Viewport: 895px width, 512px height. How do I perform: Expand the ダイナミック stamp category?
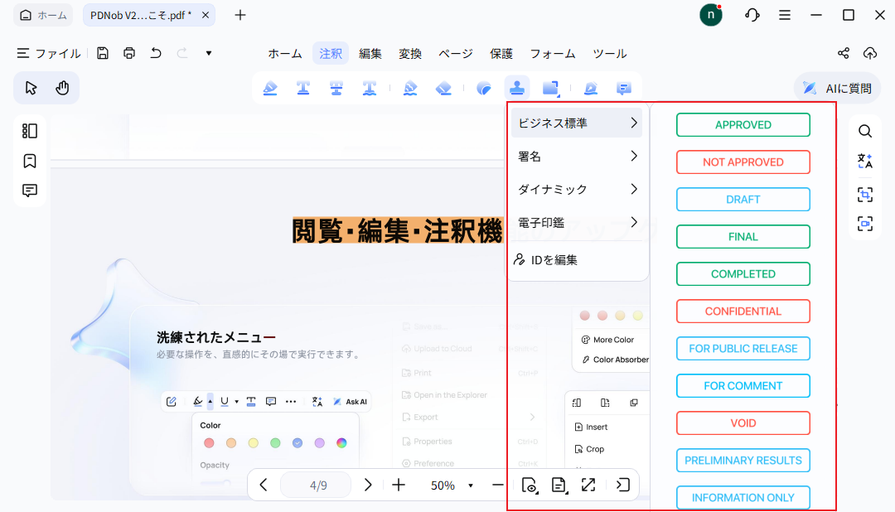click(x=578, y=189)
